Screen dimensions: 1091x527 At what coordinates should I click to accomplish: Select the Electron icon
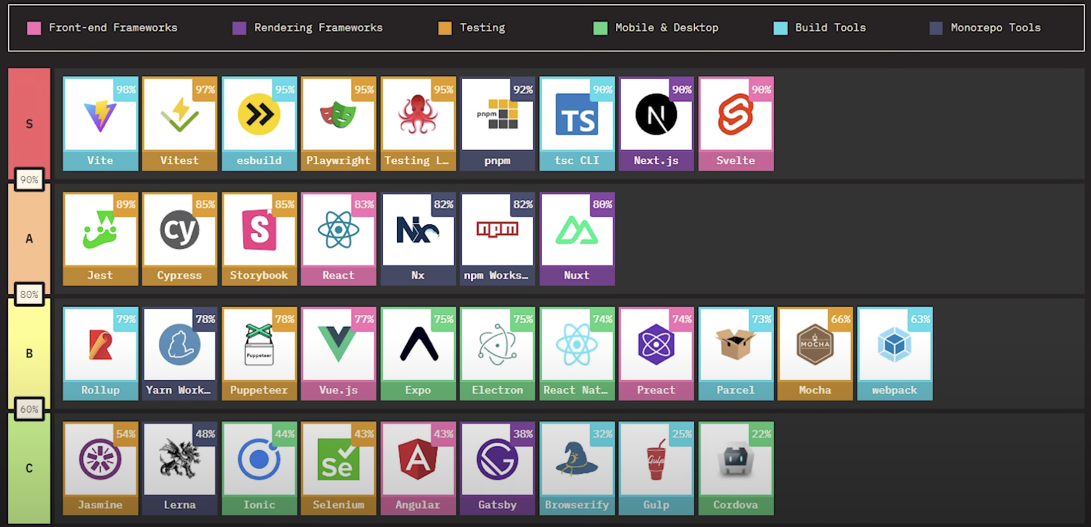(x=497, y=345)
